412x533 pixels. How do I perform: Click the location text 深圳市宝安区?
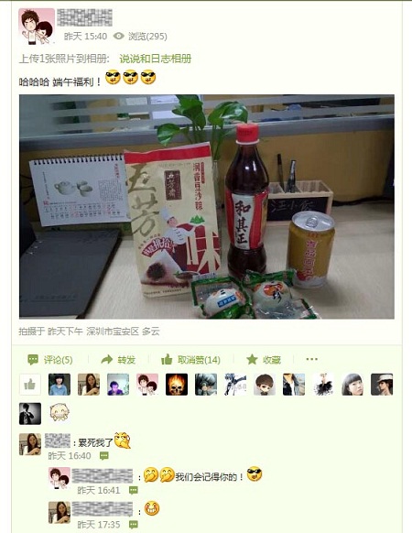click(x=113, y=332)
